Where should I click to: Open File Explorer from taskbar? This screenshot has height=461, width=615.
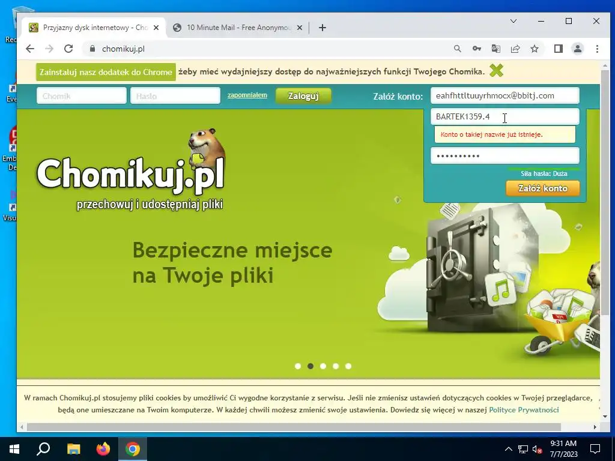click(x=73, y=449)
